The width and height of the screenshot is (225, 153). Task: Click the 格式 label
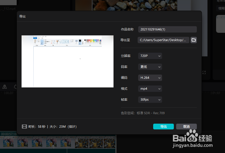(x=124, y=89)
